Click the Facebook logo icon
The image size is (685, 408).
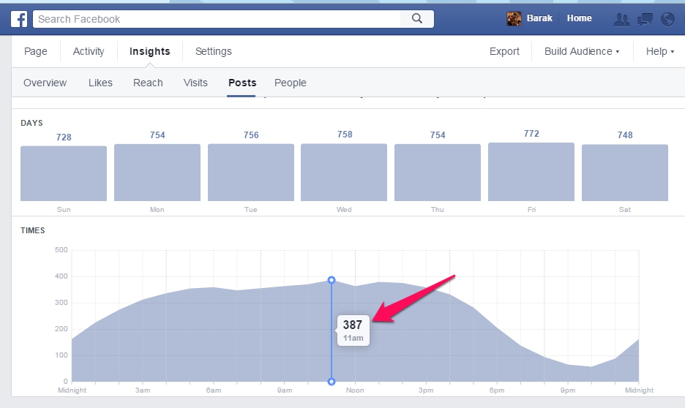click(x=19, y=19)
